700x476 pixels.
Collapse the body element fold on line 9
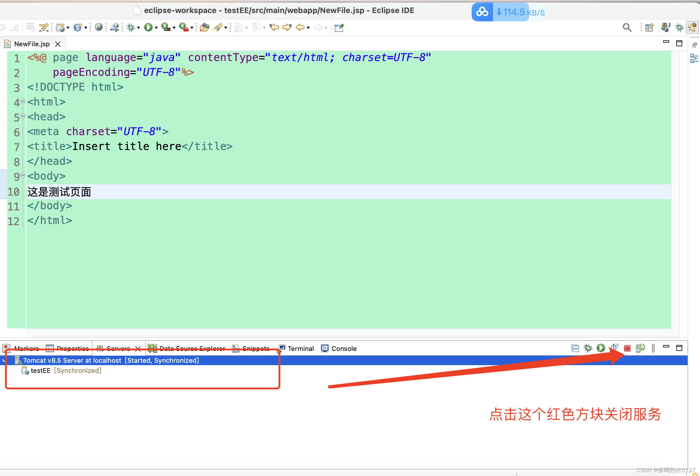pyautogui.click(x=23, y=175)
